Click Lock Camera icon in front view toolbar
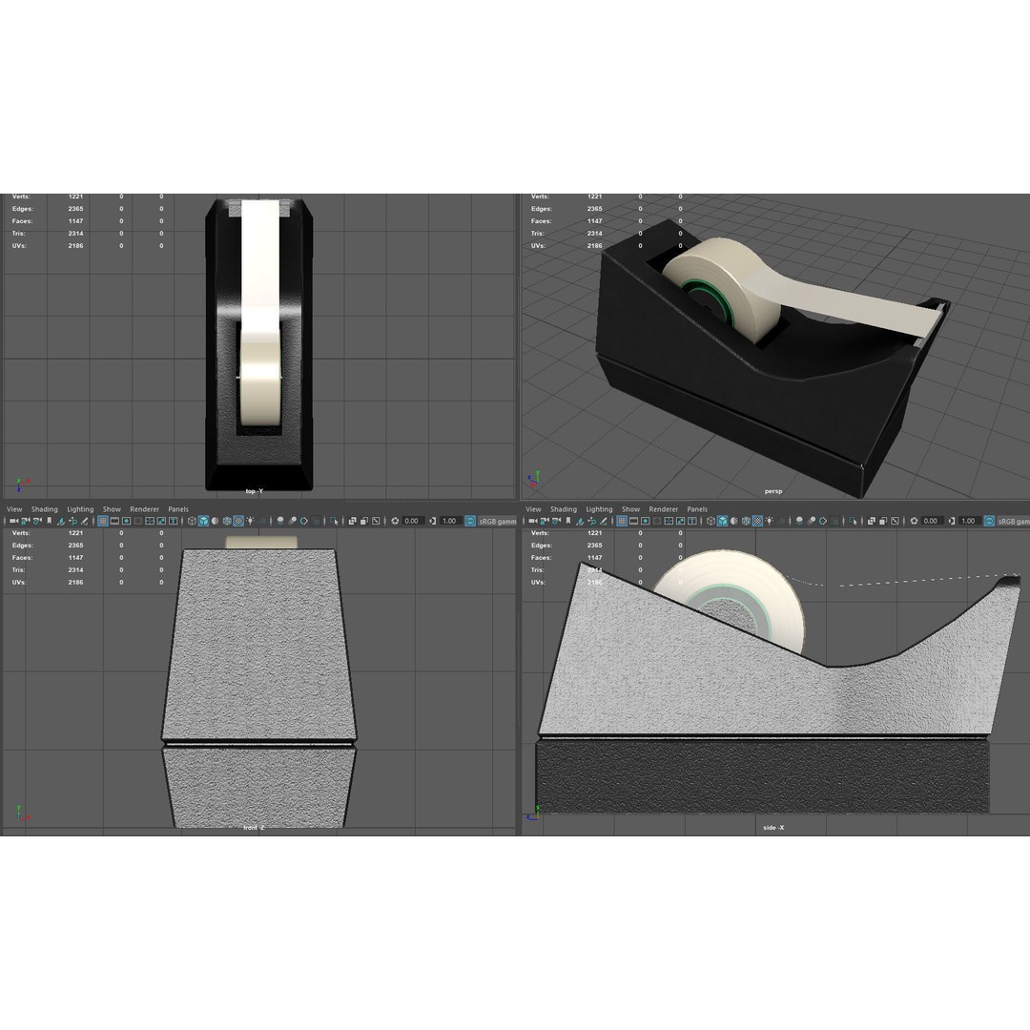1030x1030 pixels. click(25, 521)
